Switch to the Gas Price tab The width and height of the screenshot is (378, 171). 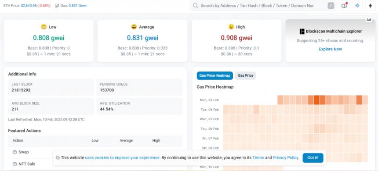click(246, 75)
